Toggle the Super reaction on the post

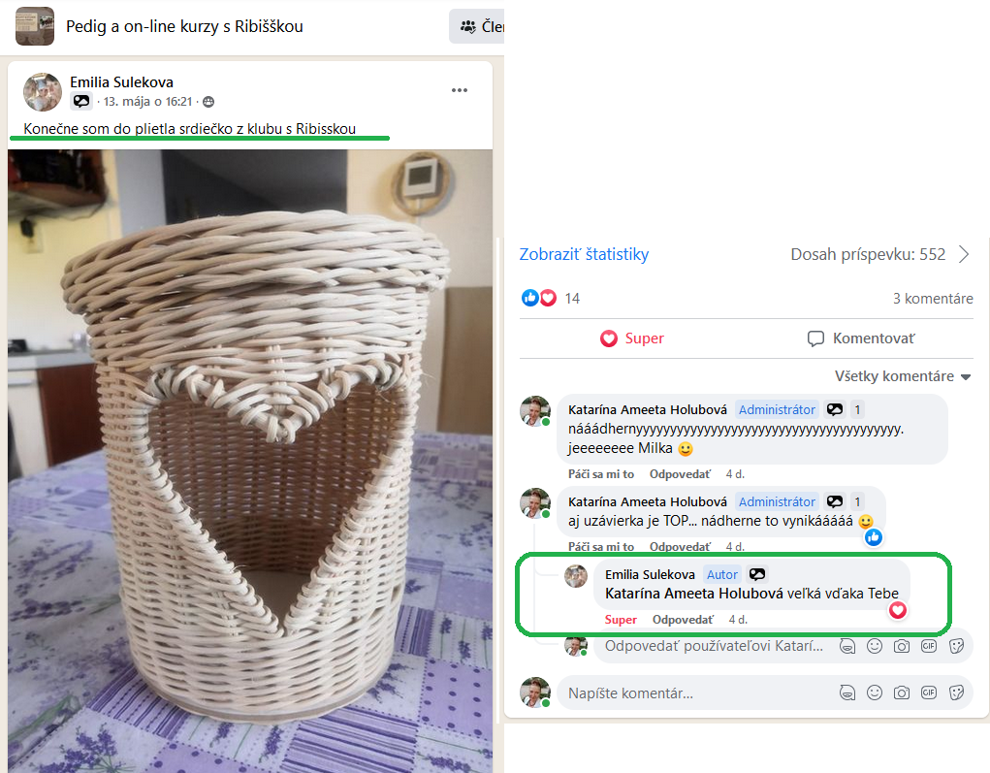point(632,338)
